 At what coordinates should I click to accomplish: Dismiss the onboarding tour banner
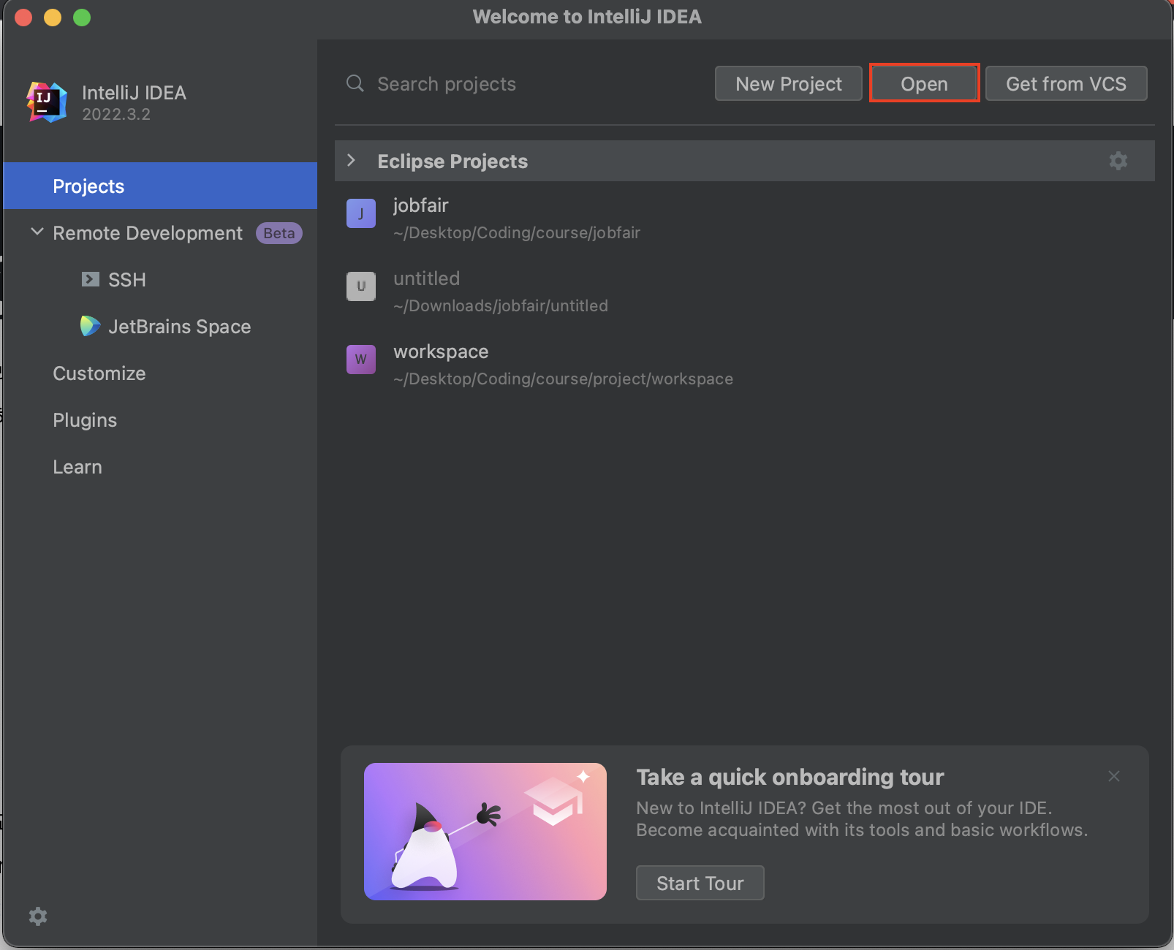1114,776
